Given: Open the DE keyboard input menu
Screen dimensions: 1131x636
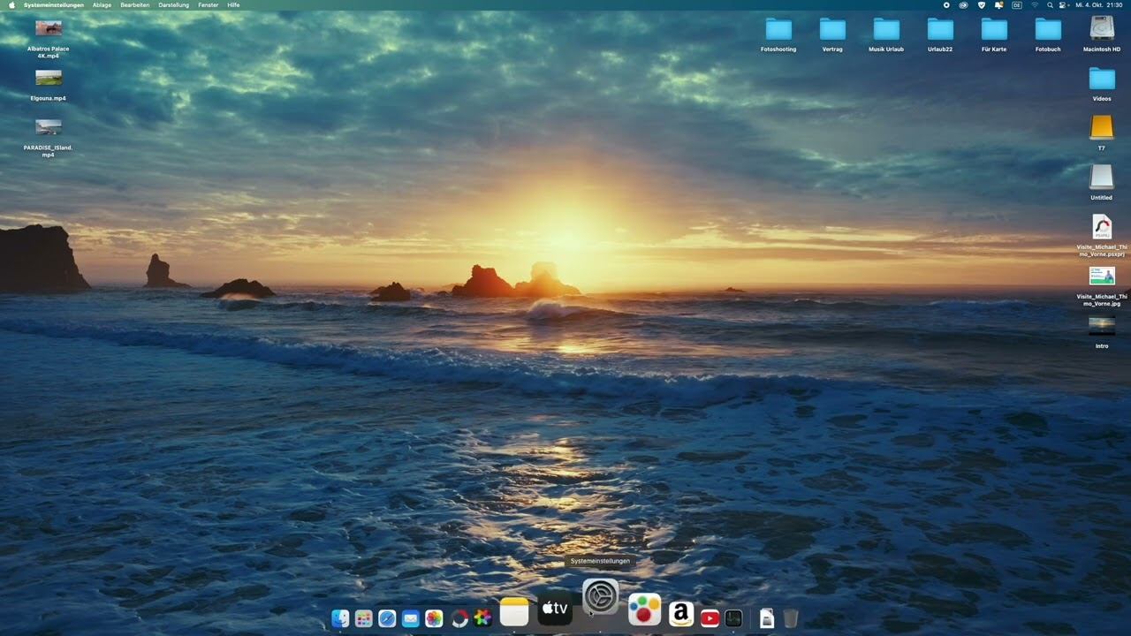Looking at the screenshot, I should (1017, 5).
